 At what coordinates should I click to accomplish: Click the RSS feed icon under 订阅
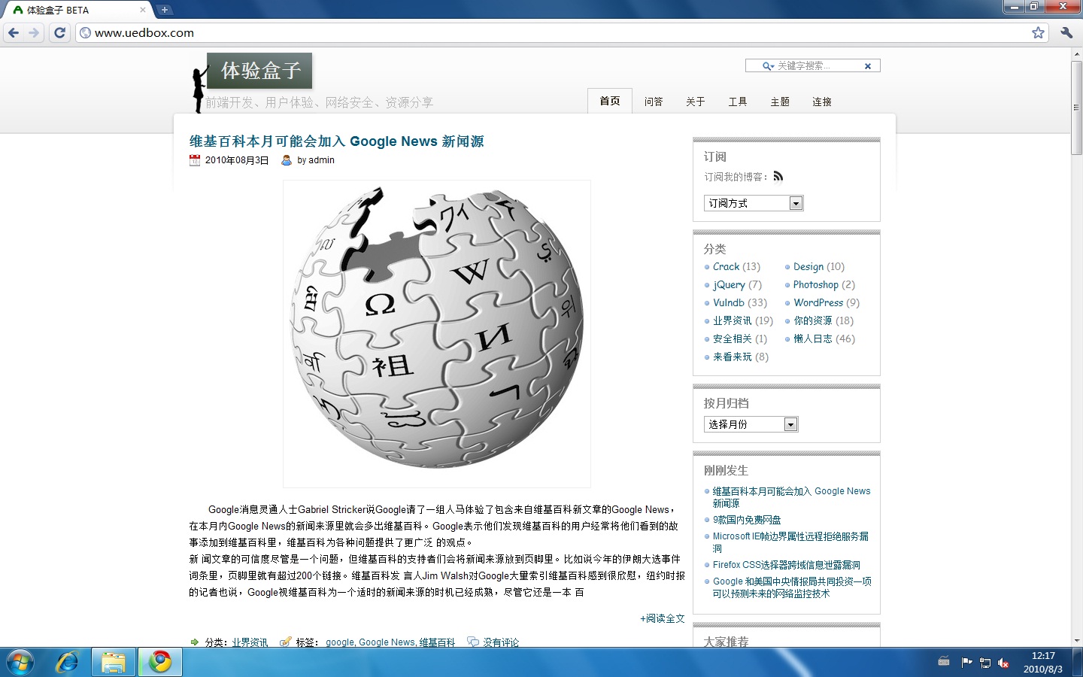click(x=778, y=176)
